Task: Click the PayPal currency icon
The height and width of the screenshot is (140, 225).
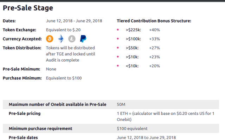Action: click(83, 39)
